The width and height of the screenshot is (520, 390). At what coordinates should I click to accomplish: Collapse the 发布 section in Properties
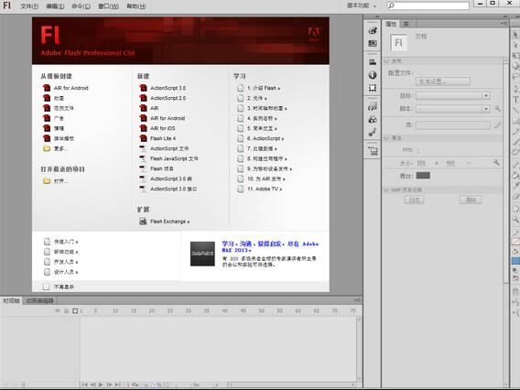pyautogui.click(x=386, y=61)
